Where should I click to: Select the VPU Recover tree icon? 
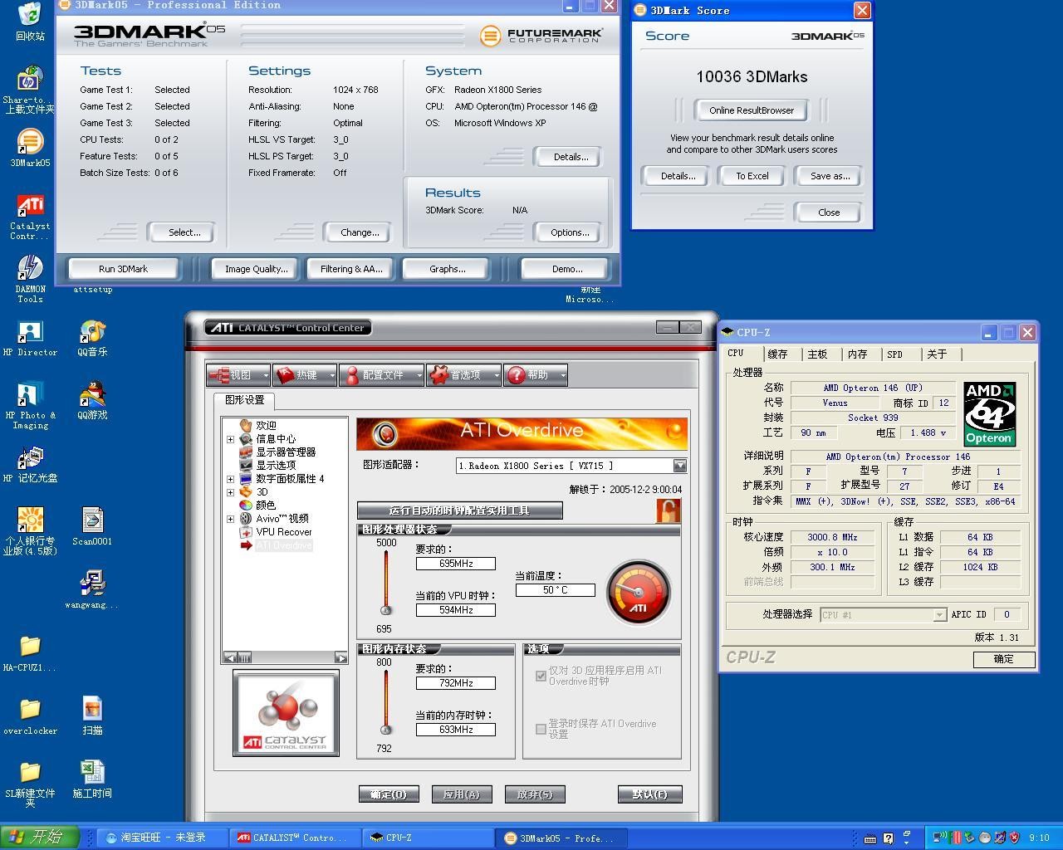coord(246,532)
